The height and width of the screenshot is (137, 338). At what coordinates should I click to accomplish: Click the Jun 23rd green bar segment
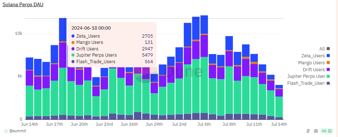pos(104,103)
